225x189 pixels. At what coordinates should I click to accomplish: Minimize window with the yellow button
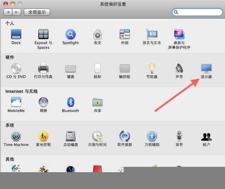click(x=13, y=4)
